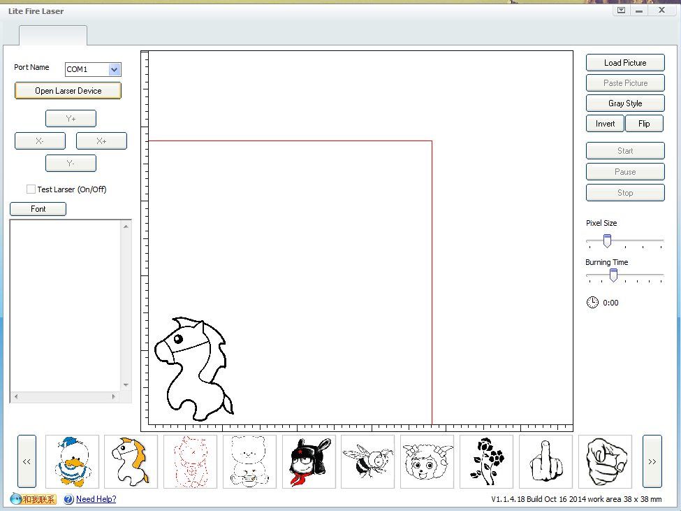Minimize the Lite Fire Laser window
Image resolution: width=681 pixels, height=511 pixels.
(639, 10)
